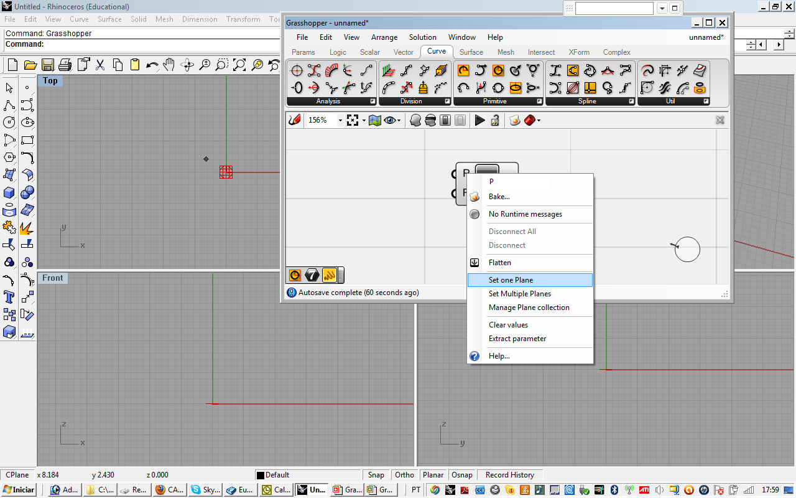Select the blue Box solid tool
This screenshot has height=498, width=796.
pos(9,192)
